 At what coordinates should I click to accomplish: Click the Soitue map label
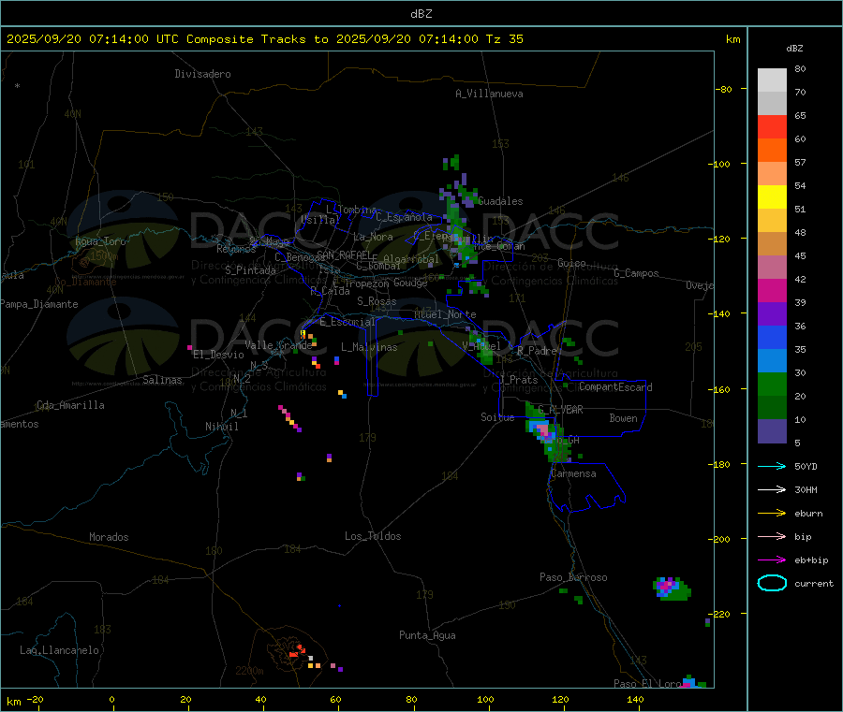click(x=497, y=417)
